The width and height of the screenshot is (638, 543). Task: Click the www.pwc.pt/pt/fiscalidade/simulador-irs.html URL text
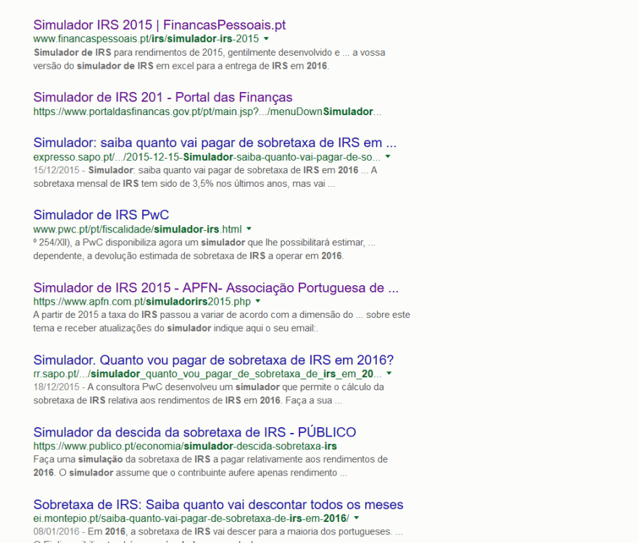click(138, 230)
